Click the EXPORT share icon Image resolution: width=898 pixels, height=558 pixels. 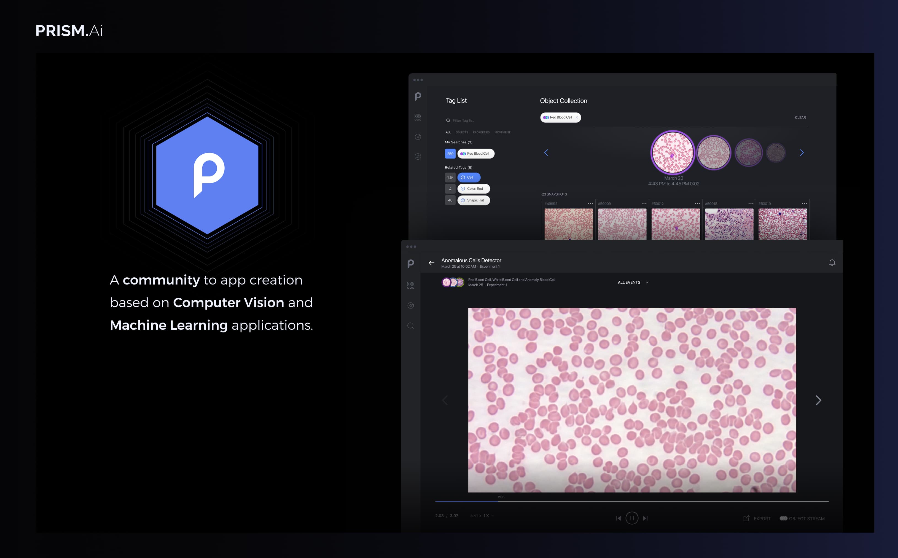tap(746, 518)
